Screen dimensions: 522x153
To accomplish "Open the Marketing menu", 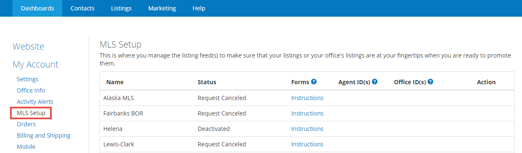I will 162,8.
